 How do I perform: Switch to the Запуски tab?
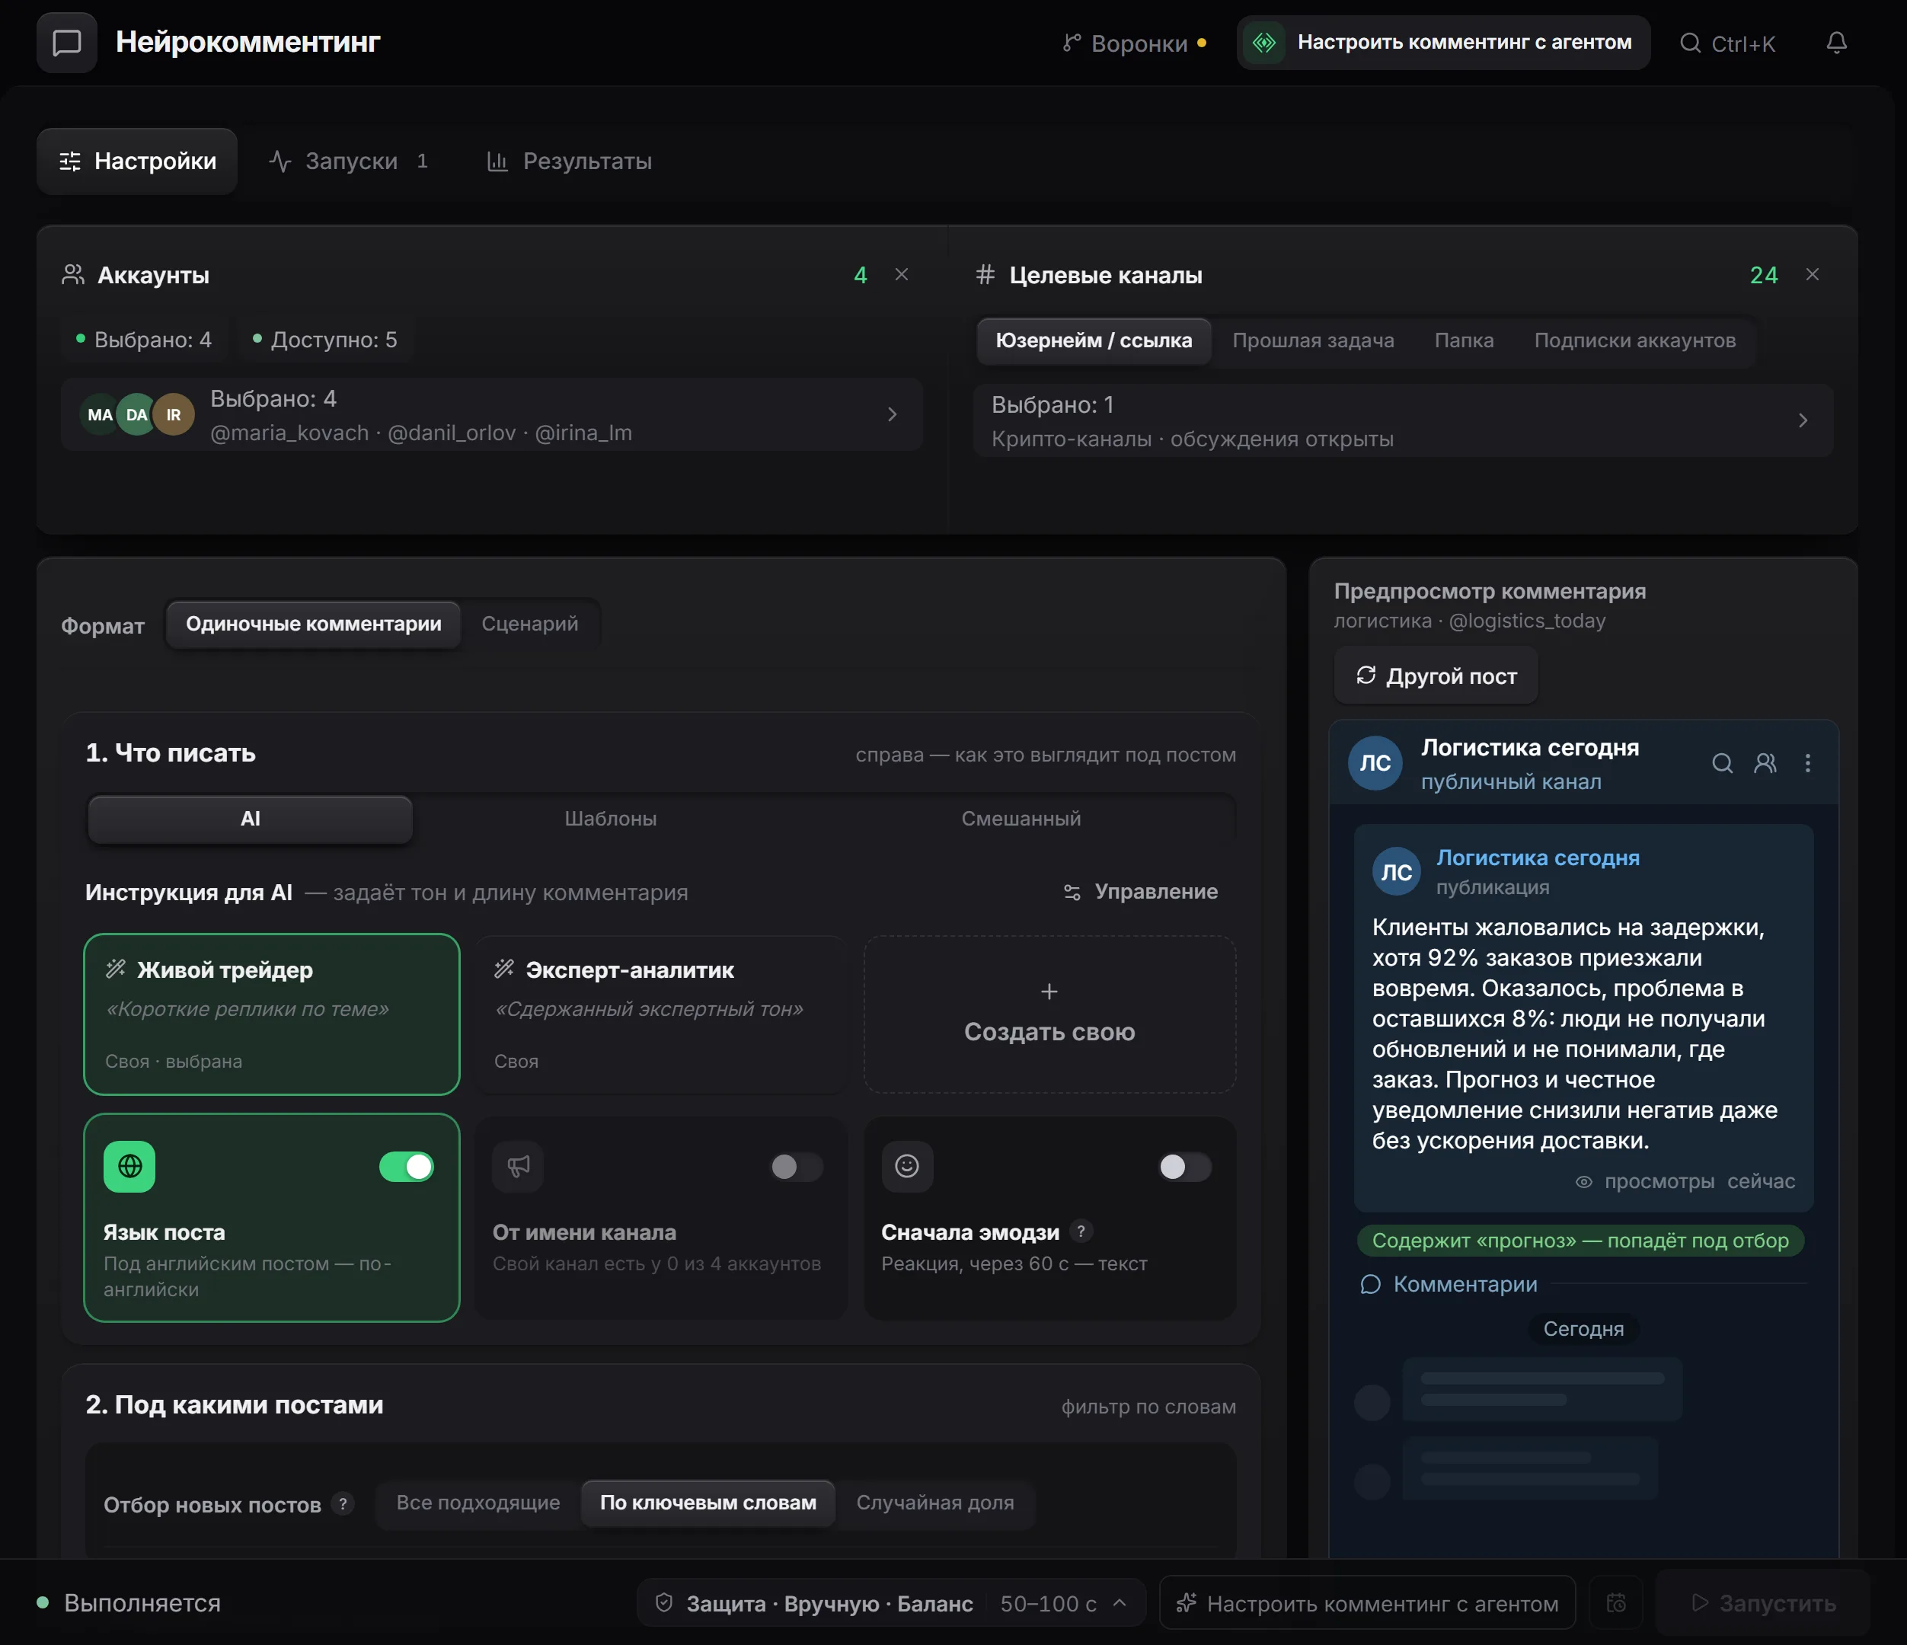click(350, 161)
